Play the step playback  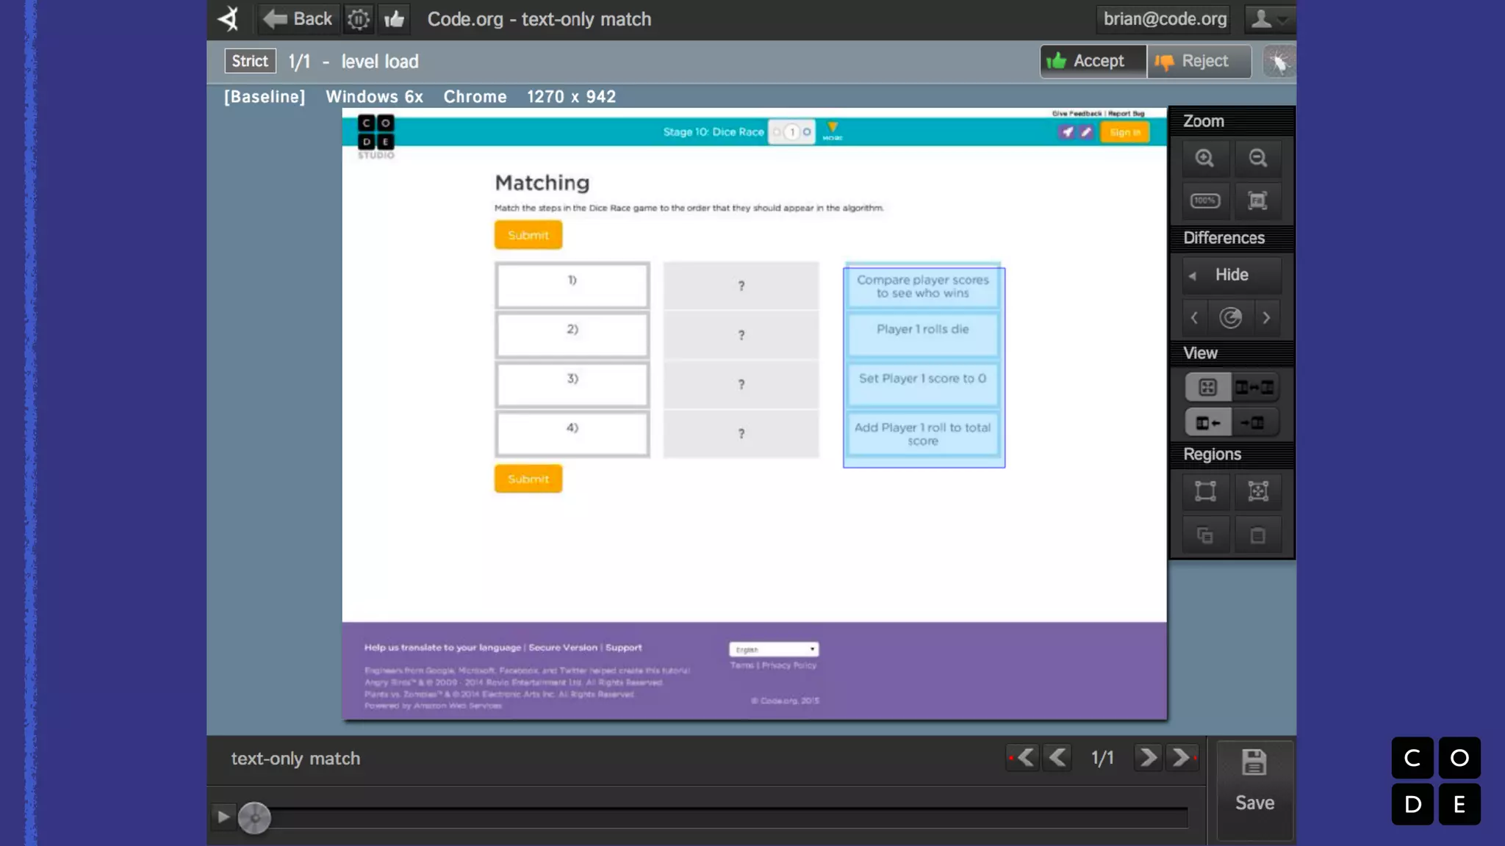point(223,817)
